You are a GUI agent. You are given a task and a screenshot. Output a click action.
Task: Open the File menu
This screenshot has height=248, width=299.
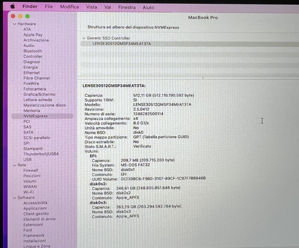coord(49,7)
